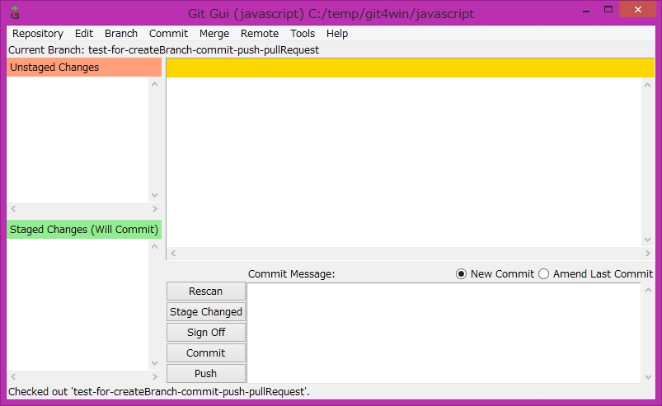This screenshot has width=662, height=406.
Task: Click up arrow of diff pane scrollbar
Action: click(648, 85)
